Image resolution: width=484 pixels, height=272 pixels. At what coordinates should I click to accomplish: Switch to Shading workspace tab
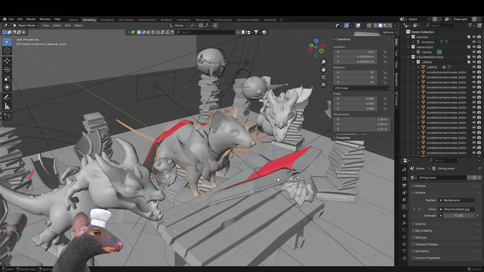[166, 20]
